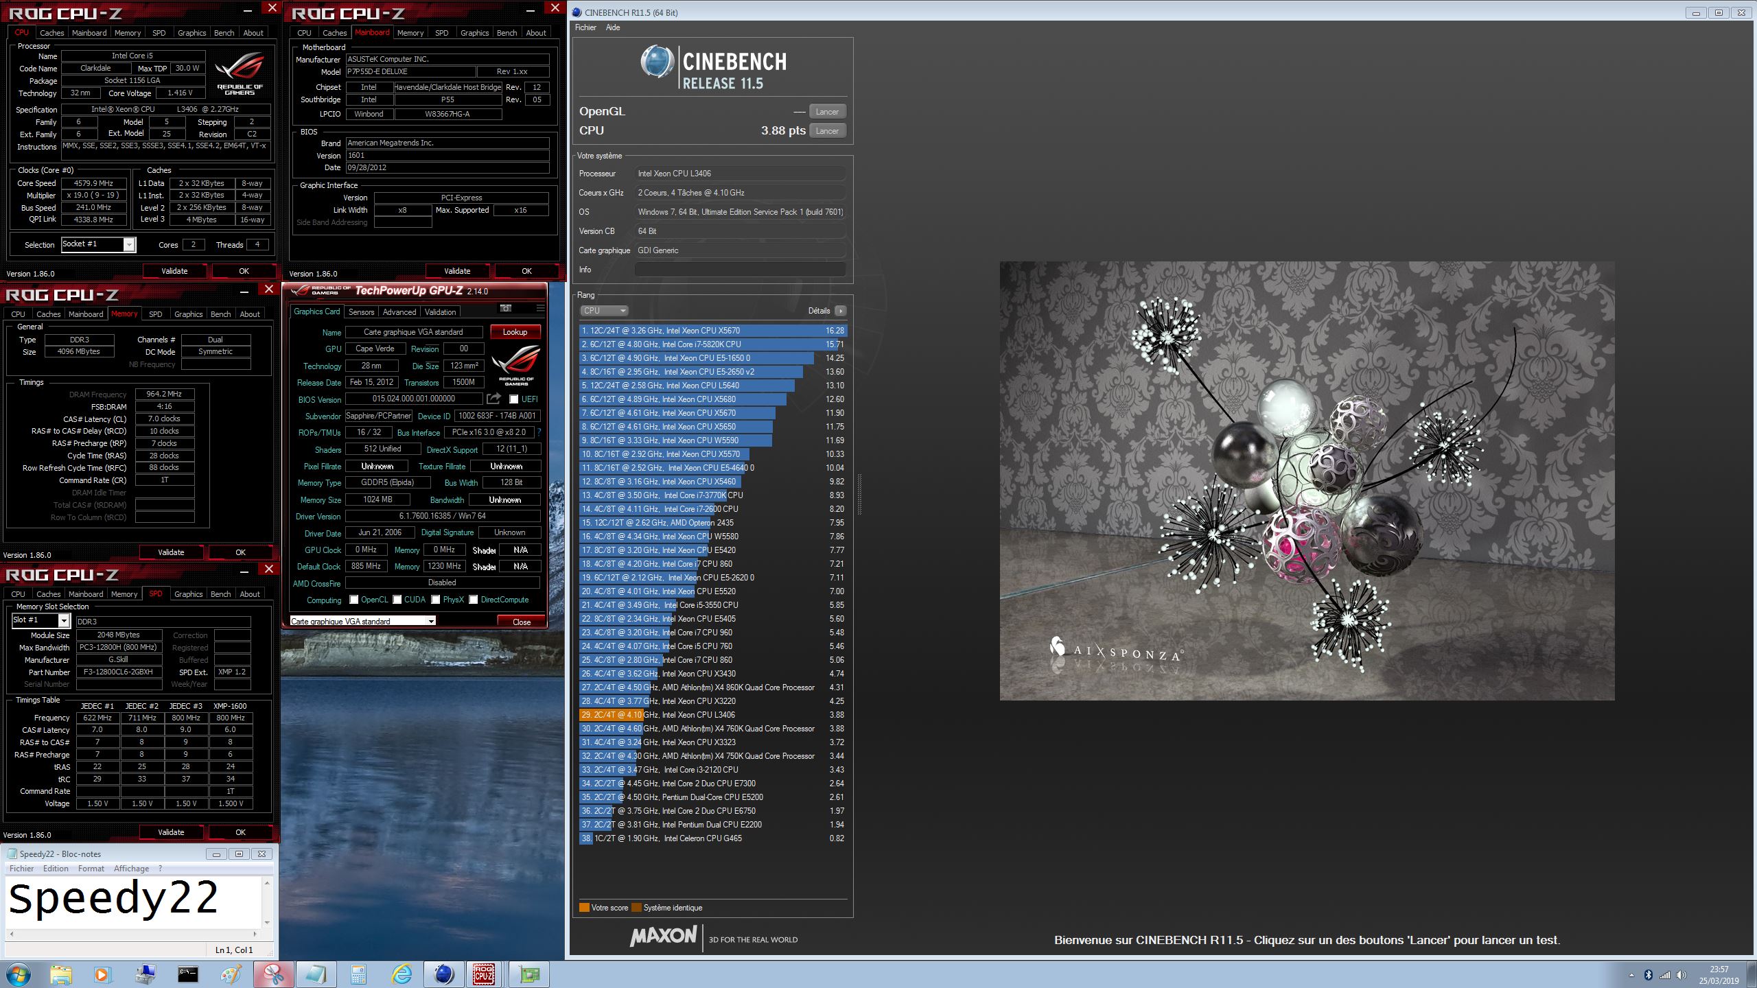
Task: Click the volume speaker tray icon
Action: pyautogui.click(x=1682, y=975)
